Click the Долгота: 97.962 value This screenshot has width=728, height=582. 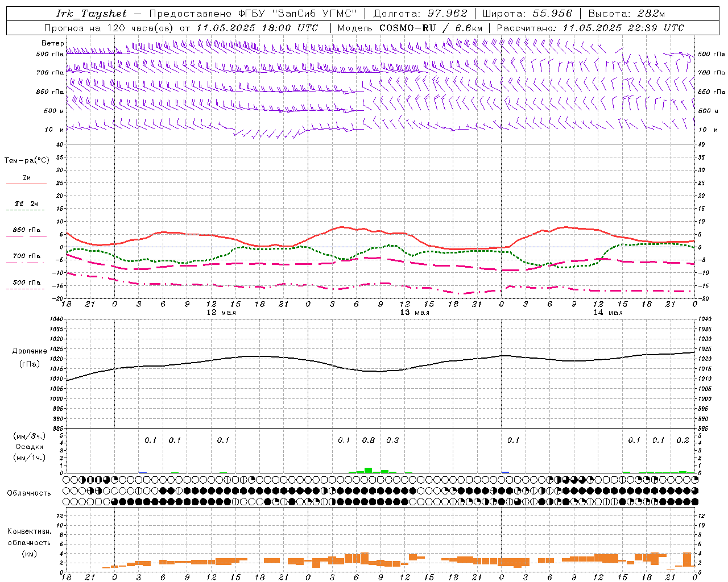tap(420, 14)
